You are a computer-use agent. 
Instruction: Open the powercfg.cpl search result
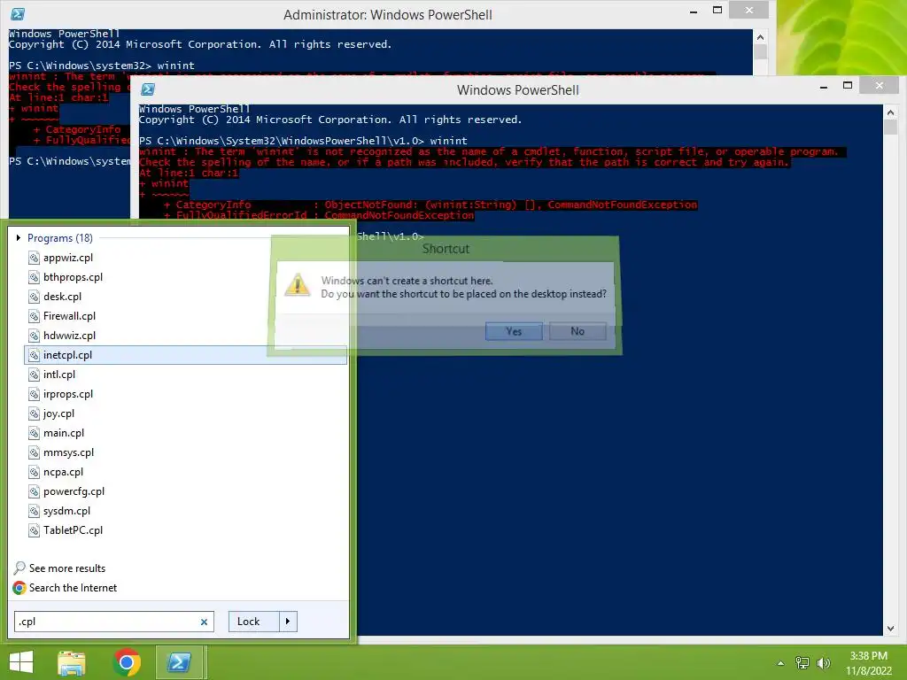185,491
